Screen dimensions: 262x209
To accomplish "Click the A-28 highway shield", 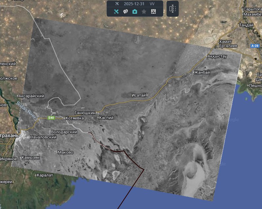I will [x=255, y=46].
